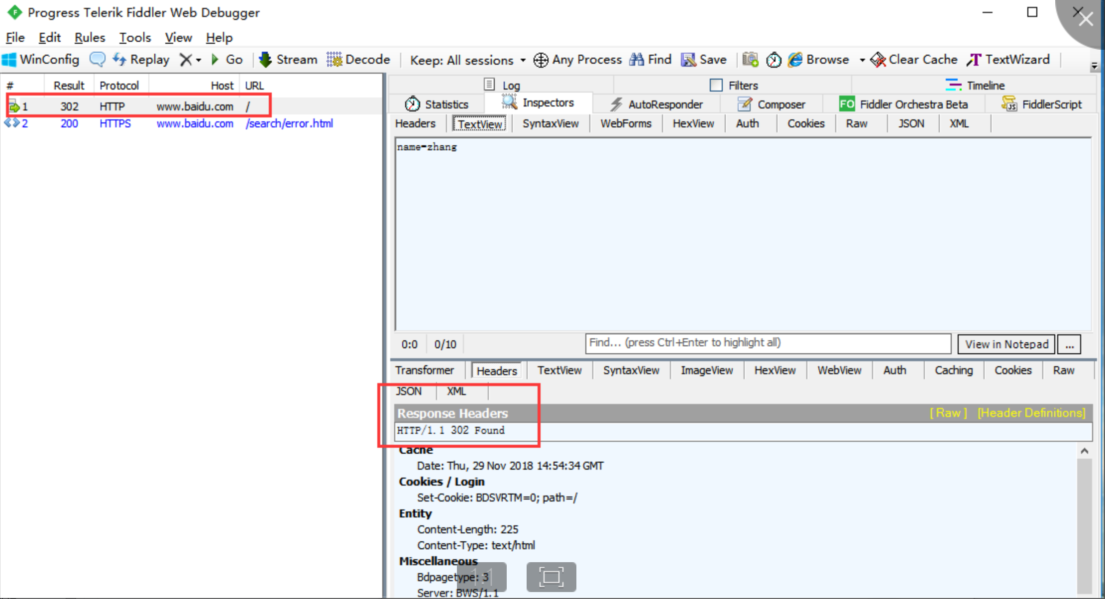
Task: Click the fullscreen overlay button
Action: click(551, 577)
